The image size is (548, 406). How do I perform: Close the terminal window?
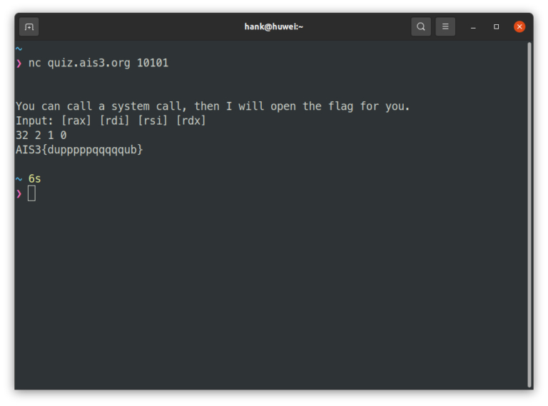coord(519,27)
